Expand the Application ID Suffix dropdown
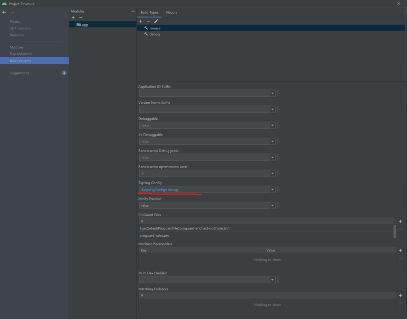This screenshot has height=319, width=407. tap(272, 93)
